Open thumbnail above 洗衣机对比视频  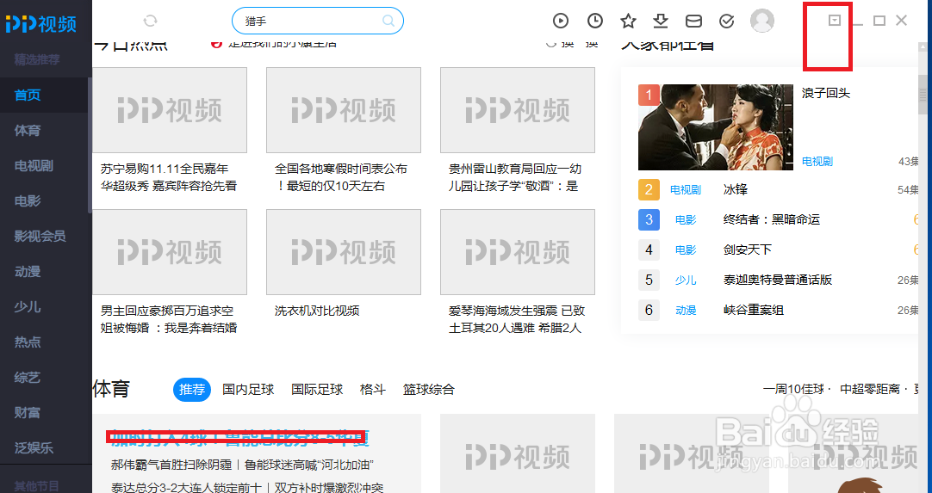click(x=344, y=252)
